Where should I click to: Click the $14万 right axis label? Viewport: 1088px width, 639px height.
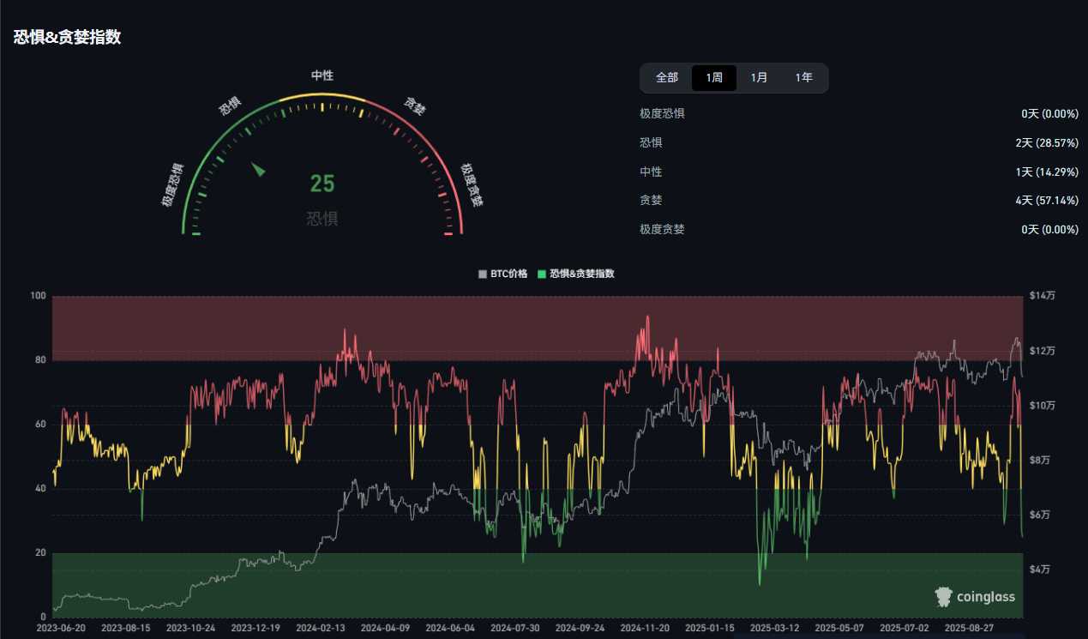[x=1043, y=296]
